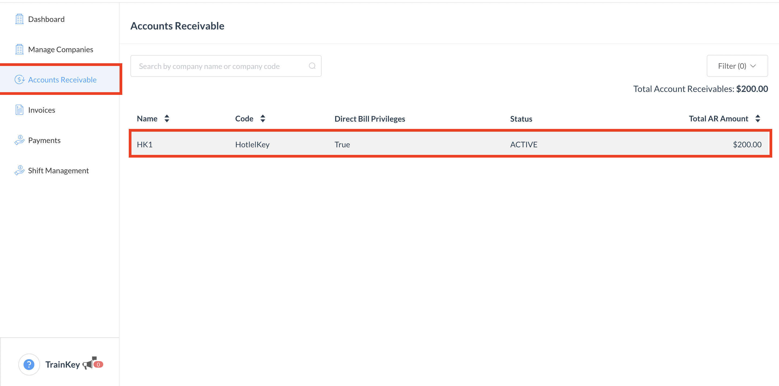Click the Invoices document icon
The width and height of the screenshot is (779, 386).
19,110
